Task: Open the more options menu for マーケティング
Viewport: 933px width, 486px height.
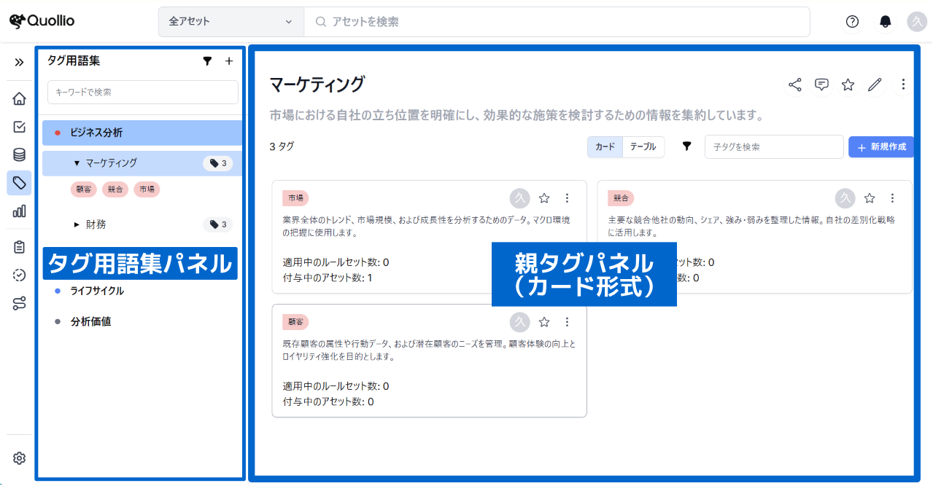Action: point(903,85)
